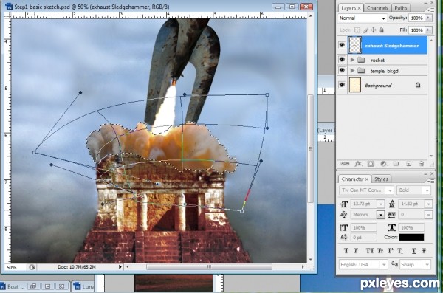Open Layers panel options menu
The image size is (443, 293).
tap(431, 10)
